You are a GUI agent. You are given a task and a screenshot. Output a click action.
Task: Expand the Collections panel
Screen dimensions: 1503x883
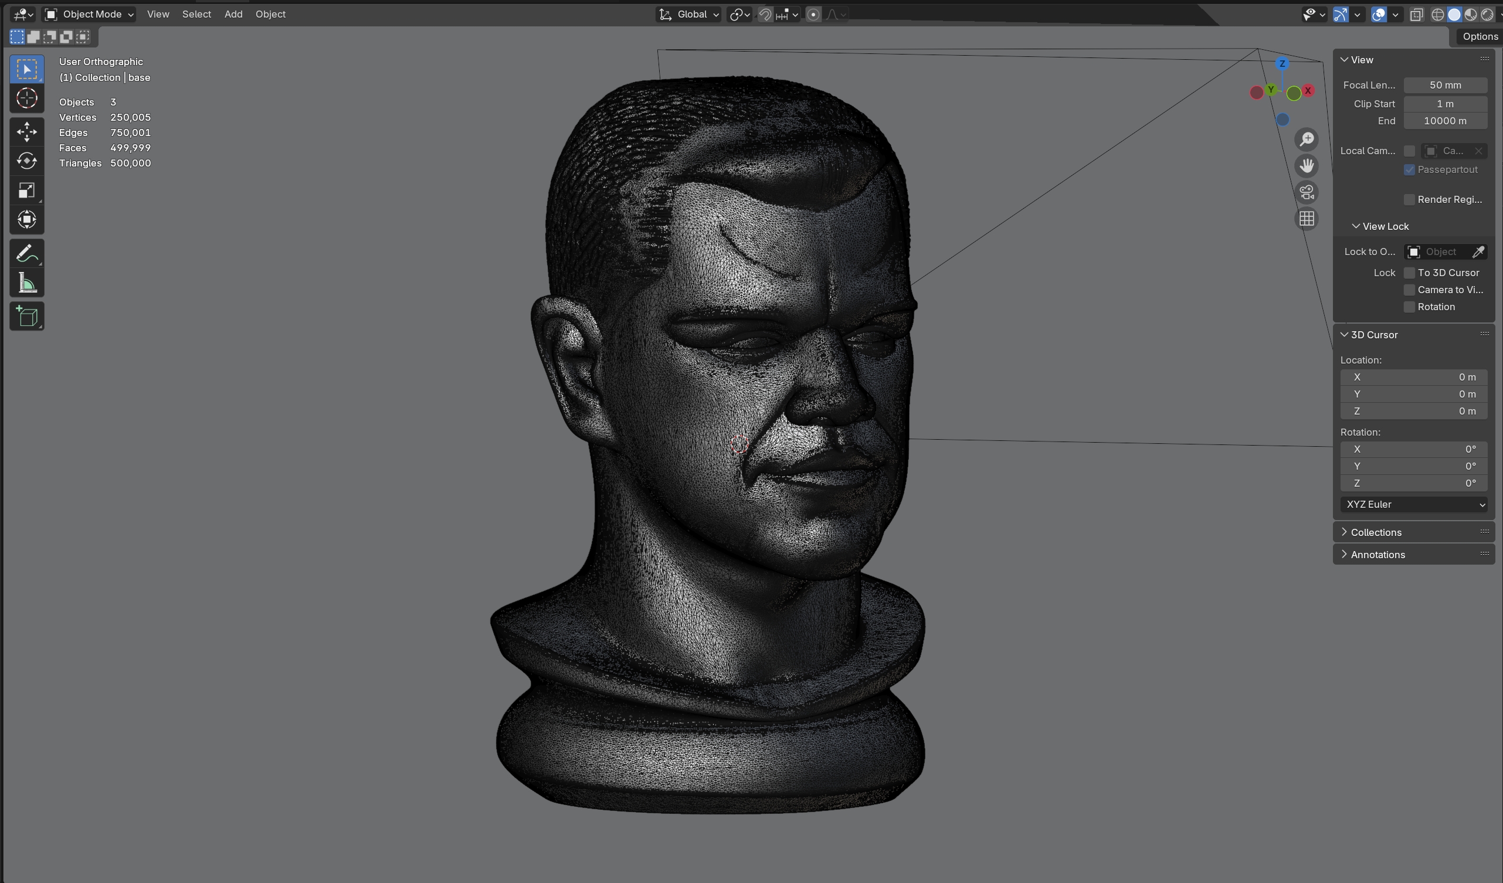click(1375, 532)
